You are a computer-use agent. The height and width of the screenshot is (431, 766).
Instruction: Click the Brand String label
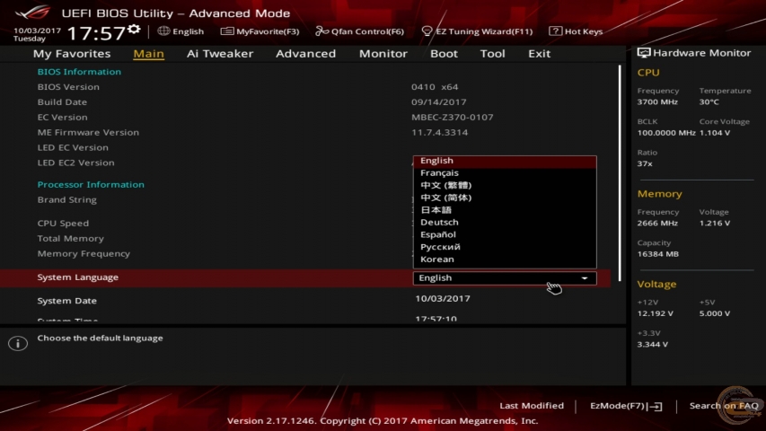[67, 200]
